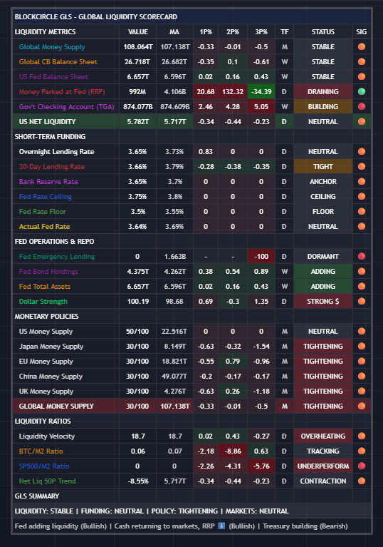
Task: Click the 108.064T value cell
Action: pos(138,47)
